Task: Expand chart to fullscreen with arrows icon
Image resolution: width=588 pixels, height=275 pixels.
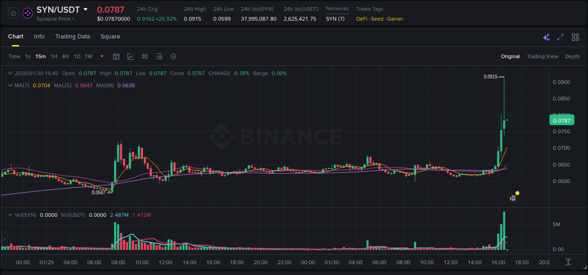Action: [561, 37]
